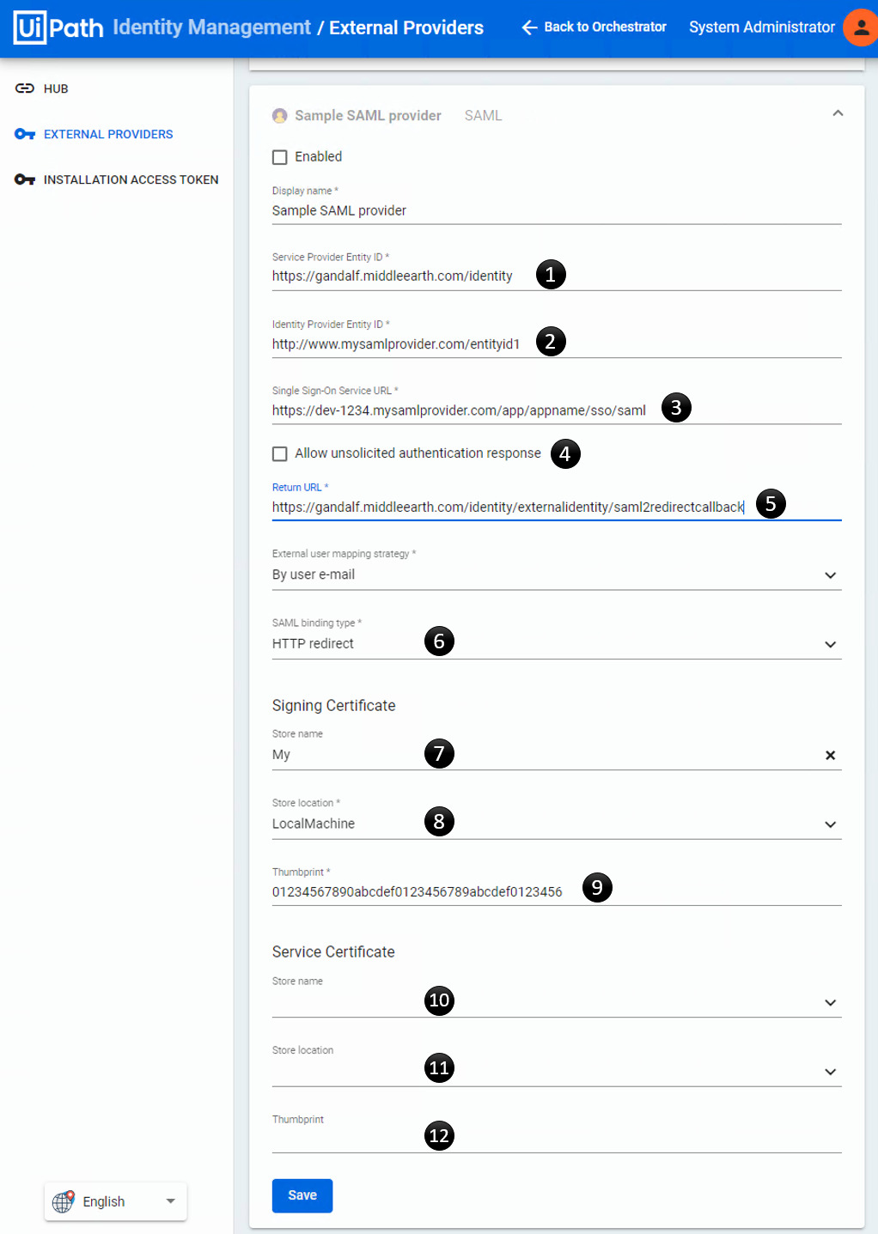Navigate to EXTERNAL PROVIDERS

point(108,134)
